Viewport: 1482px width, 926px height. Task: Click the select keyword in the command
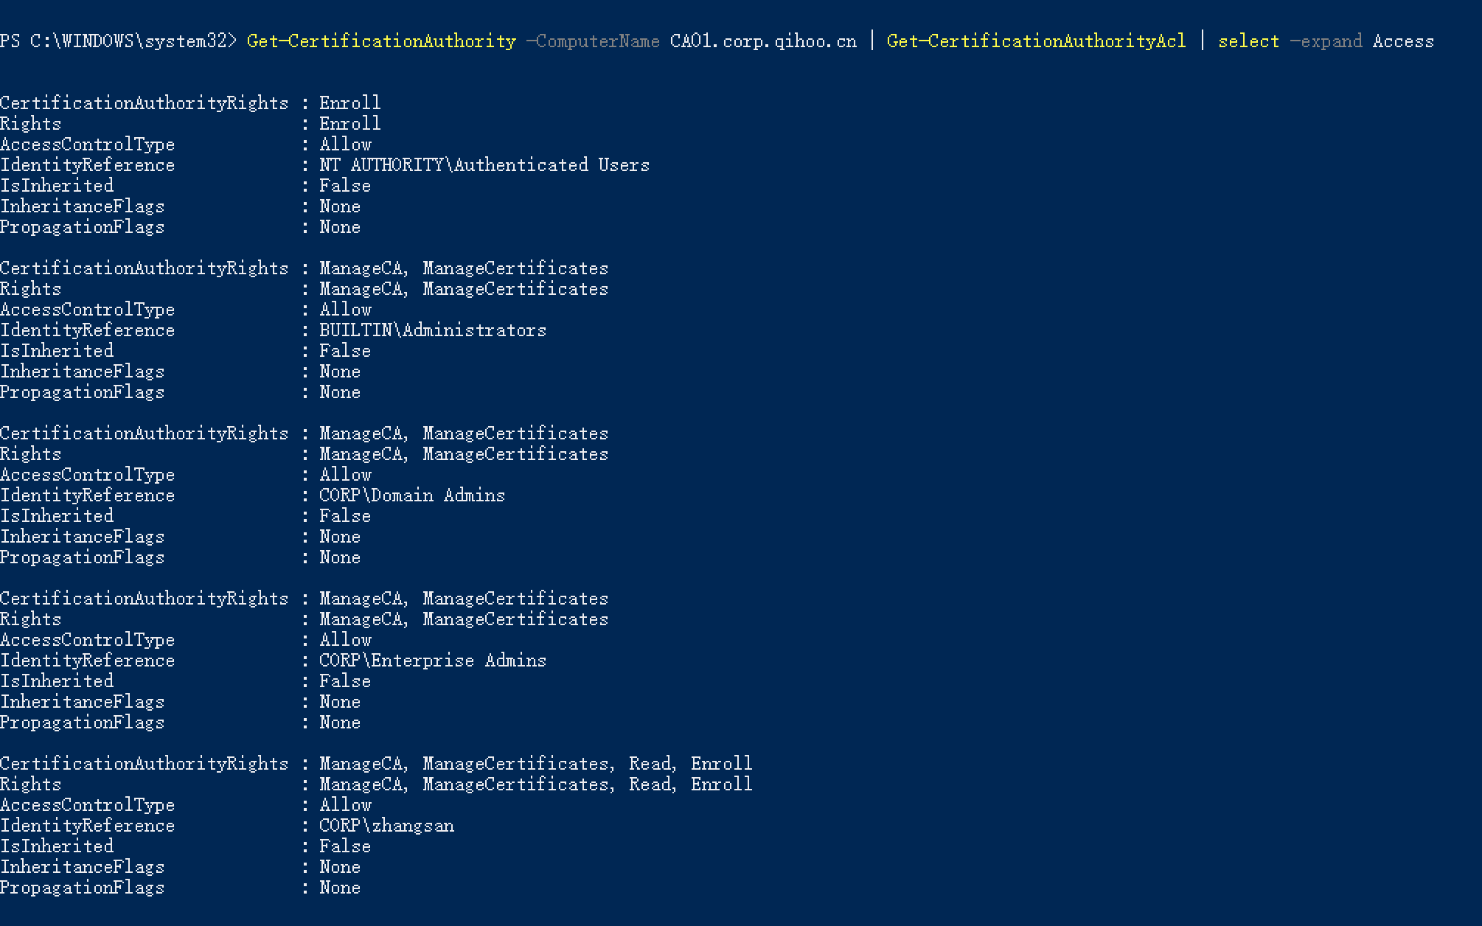(1248, 41)
